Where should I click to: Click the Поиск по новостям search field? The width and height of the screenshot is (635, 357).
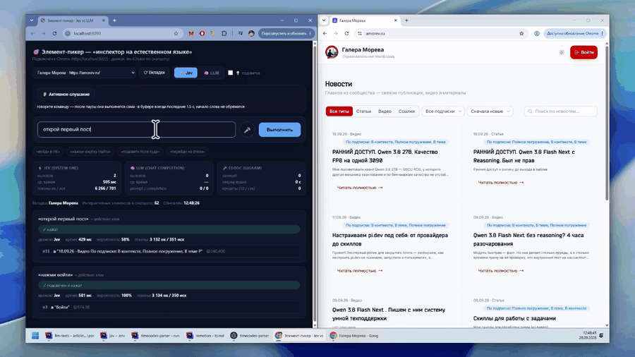[x=560, y=111]
